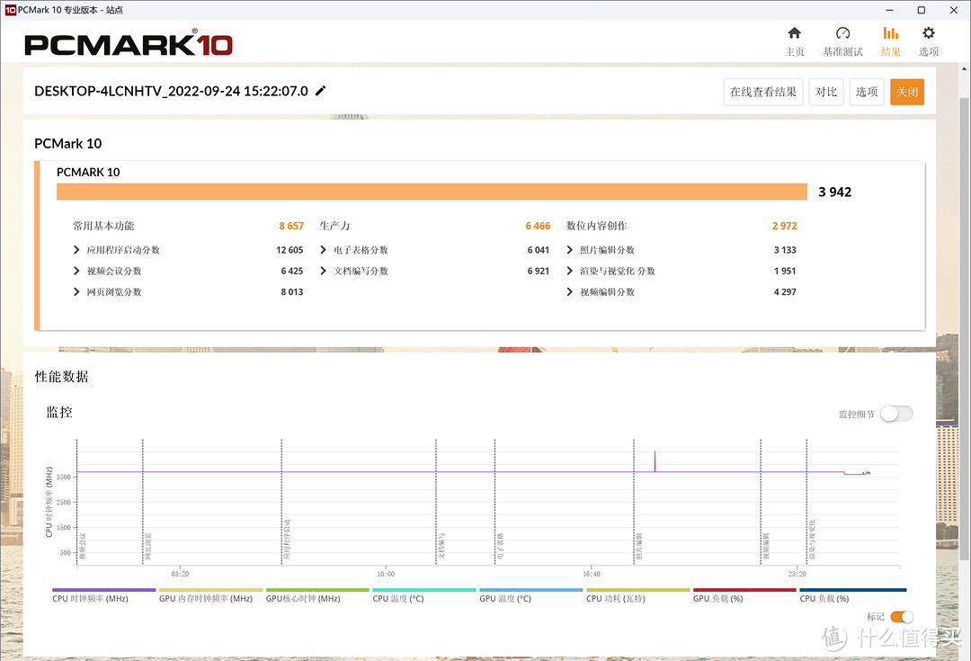This screenshot has height=661, width=971.
Task: Select the GPU 温度 (°C) legend swatch
Action: [531, 590]
